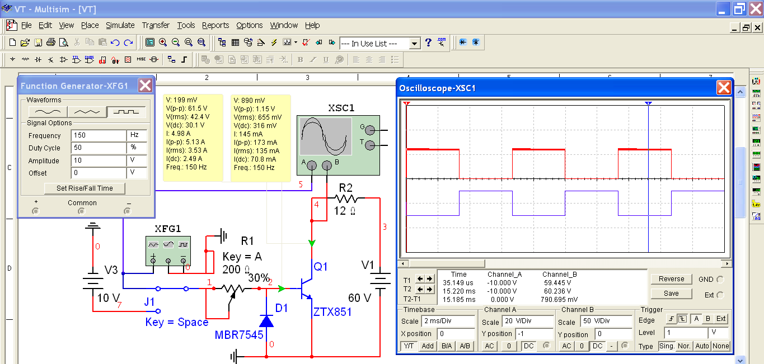Click the Zoom In magnifier toolbar icon
Viewport: 764px width, 364px height.
[163, 42]
